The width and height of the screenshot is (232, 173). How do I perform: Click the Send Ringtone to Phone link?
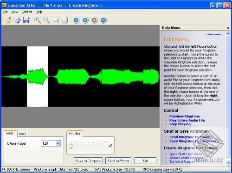click(191, 137)
